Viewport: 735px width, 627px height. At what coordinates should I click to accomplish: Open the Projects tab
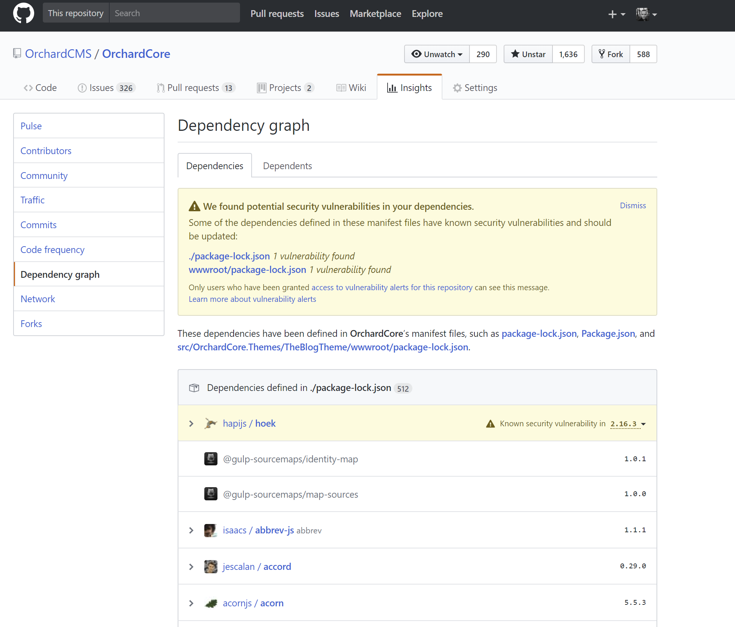(x=285, y=88)
